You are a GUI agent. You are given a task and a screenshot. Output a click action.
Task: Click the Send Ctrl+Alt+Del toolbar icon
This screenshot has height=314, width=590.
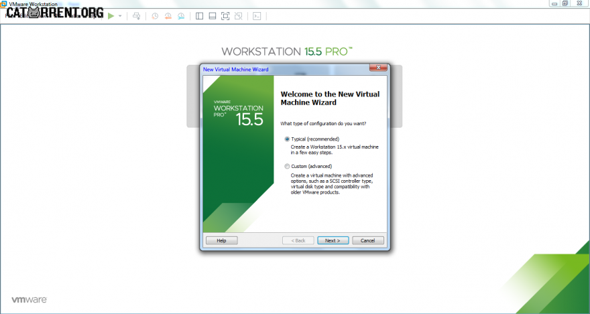tap(137, 16)
